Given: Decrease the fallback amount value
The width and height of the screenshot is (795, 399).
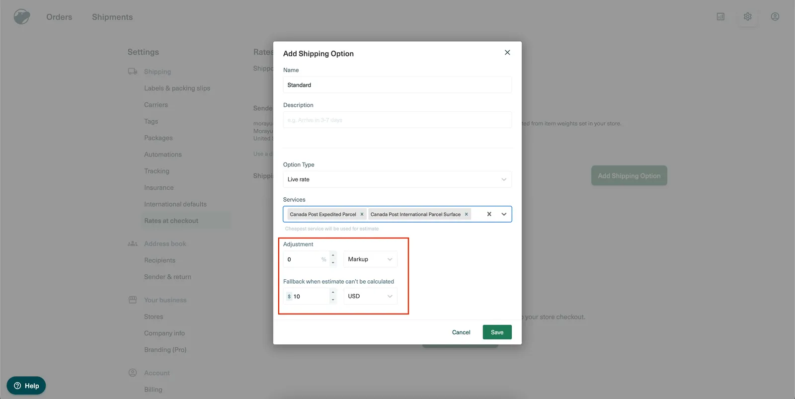Looking at the screenshot, I should pyautogui.click(x=333, y=300).
